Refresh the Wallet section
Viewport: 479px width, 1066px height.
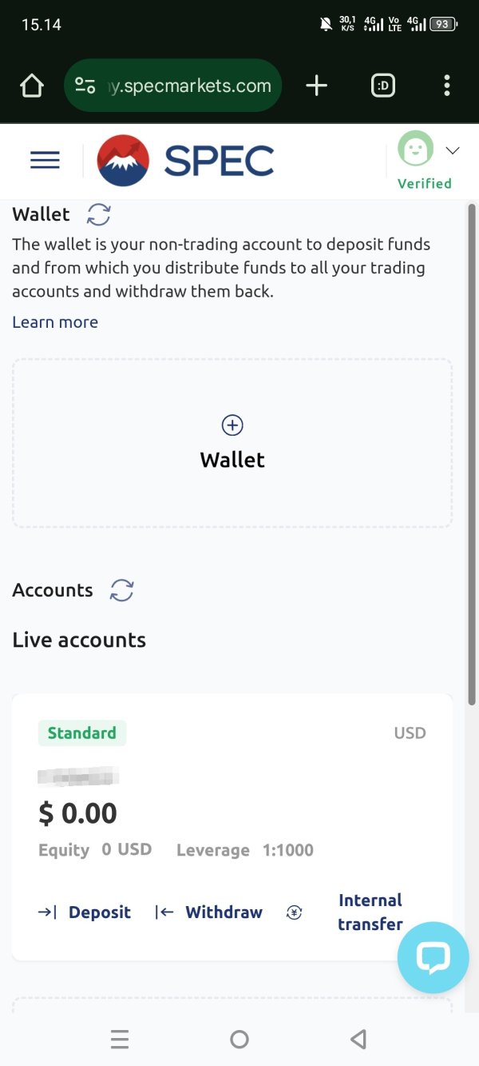click(x=99, y=214)
